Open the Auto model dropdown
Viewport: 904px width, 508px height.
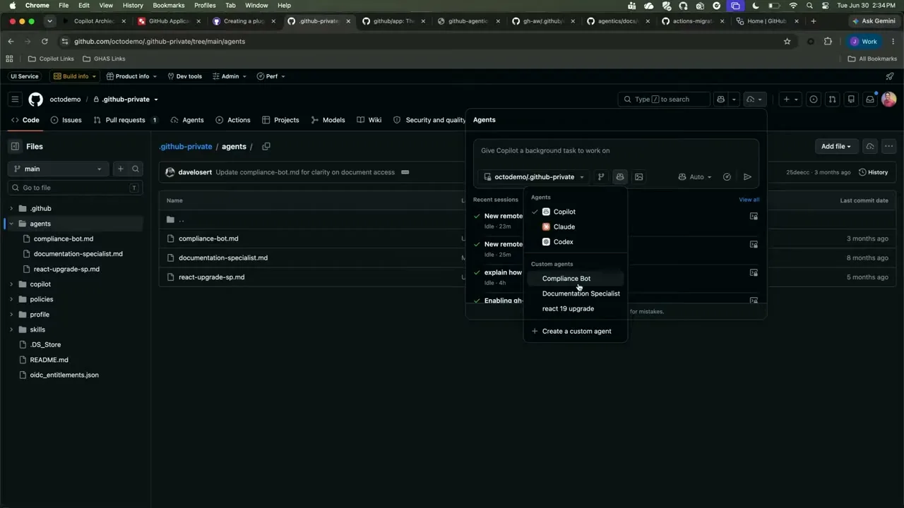pos(695,177)
